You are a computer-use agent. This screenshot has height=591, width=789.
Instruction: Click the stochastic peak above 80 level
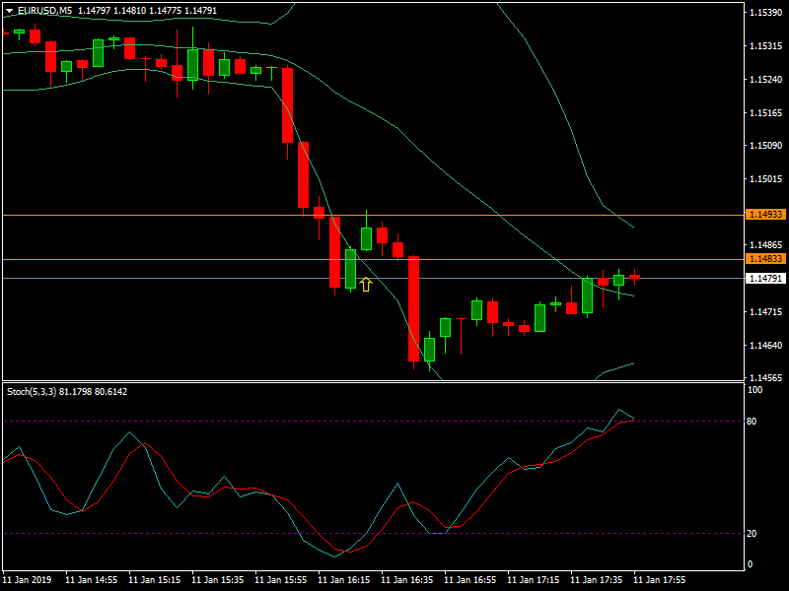pos(620,411)
